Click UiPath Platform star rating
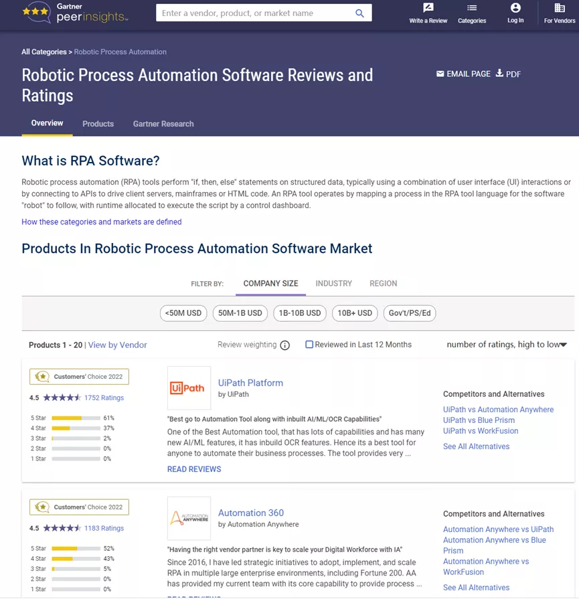579x599 pixels. 62,398
